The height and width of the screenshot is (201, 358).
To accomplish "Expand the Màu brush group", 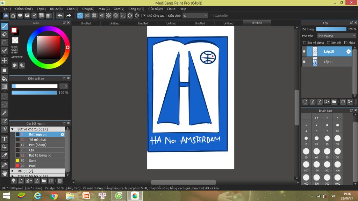I will 13,171.
